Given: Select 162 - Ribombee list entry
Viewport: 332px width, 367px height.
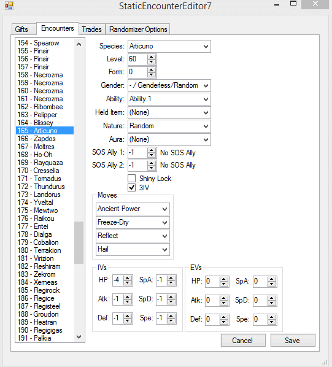Looking at the screenshot, I should pyautogui.click(x=45, y=107).
